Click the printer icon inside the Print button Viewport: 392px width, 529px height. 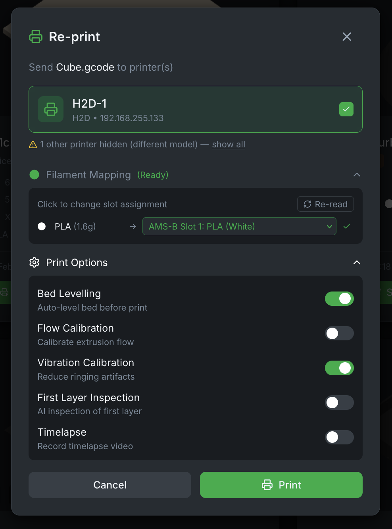267,485
